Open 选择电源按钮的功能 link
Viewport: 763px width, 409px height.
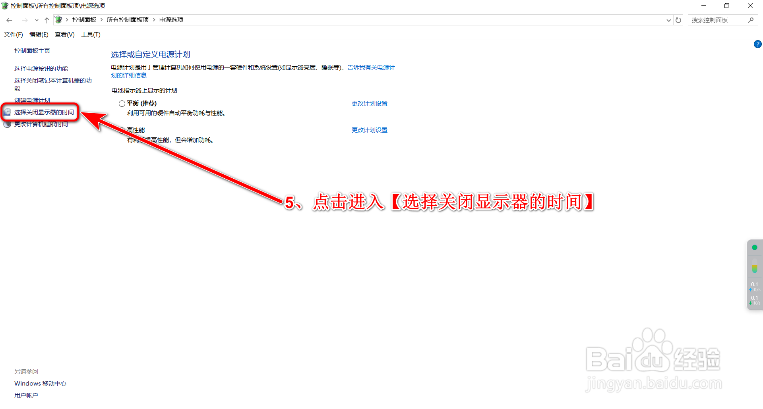(41, 69)
